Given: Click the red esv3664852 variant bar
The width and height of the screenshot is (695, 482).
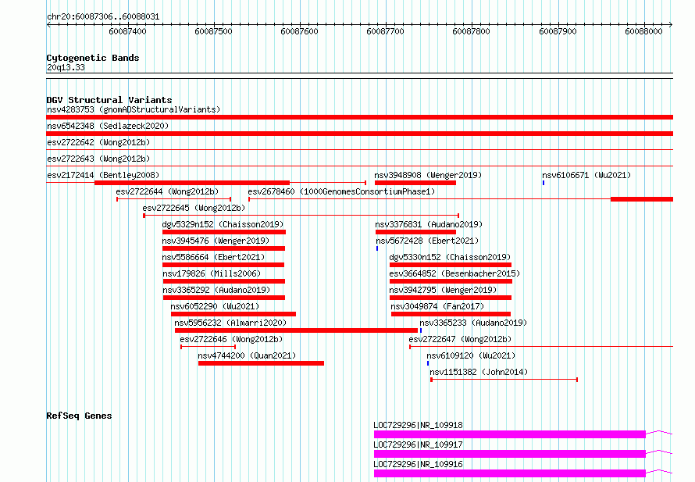Looking at the screenshot, I should coord(451,281).
